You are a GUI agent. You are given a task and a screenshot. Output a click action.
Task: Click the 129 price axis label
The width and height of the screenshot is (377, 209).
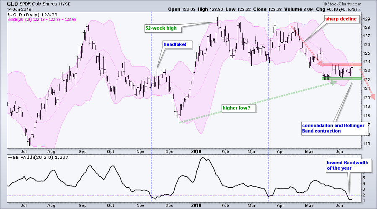point(367,19)
